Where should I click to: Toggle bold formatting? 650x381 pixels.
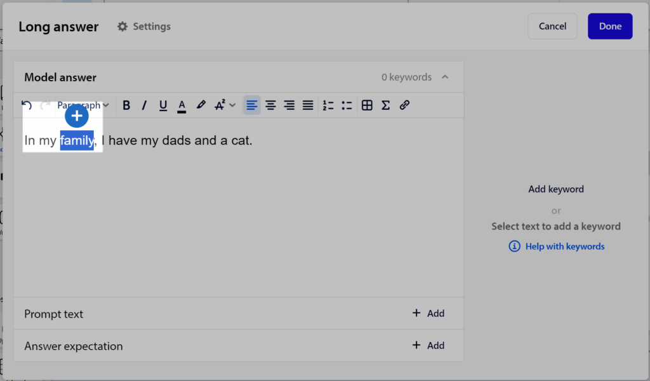[126, 105]
